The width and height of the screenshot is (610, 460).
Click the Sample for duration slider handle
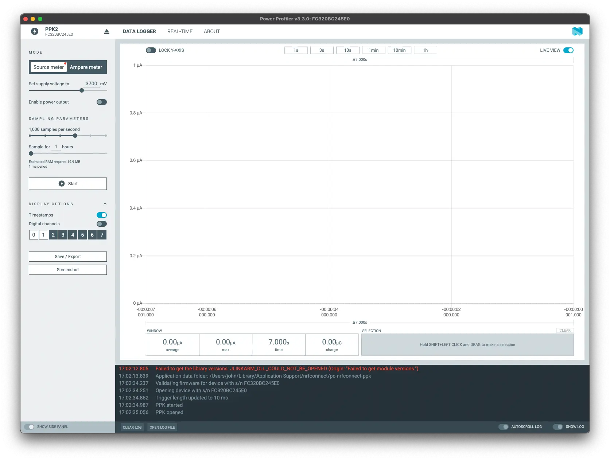coord(31,153)
